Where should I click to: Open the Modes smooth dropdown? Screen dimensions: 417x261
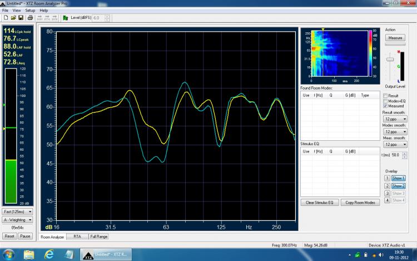click(395, 132)
